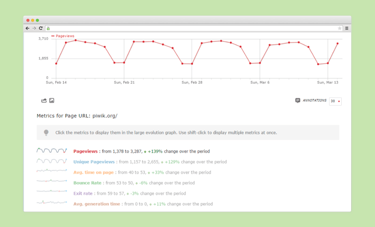Click the data point at Sun, Feb 14
Image resolution: width=375 pixels, height=227 pixels.
tap(56, 64)
